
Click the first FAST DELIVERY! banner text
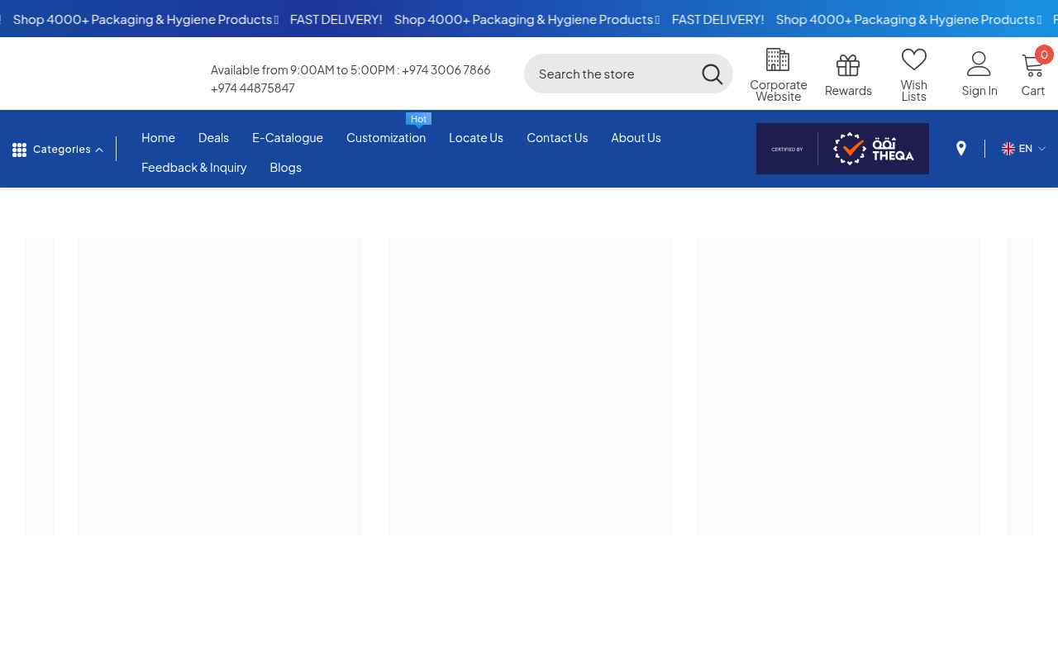(336, 19)
